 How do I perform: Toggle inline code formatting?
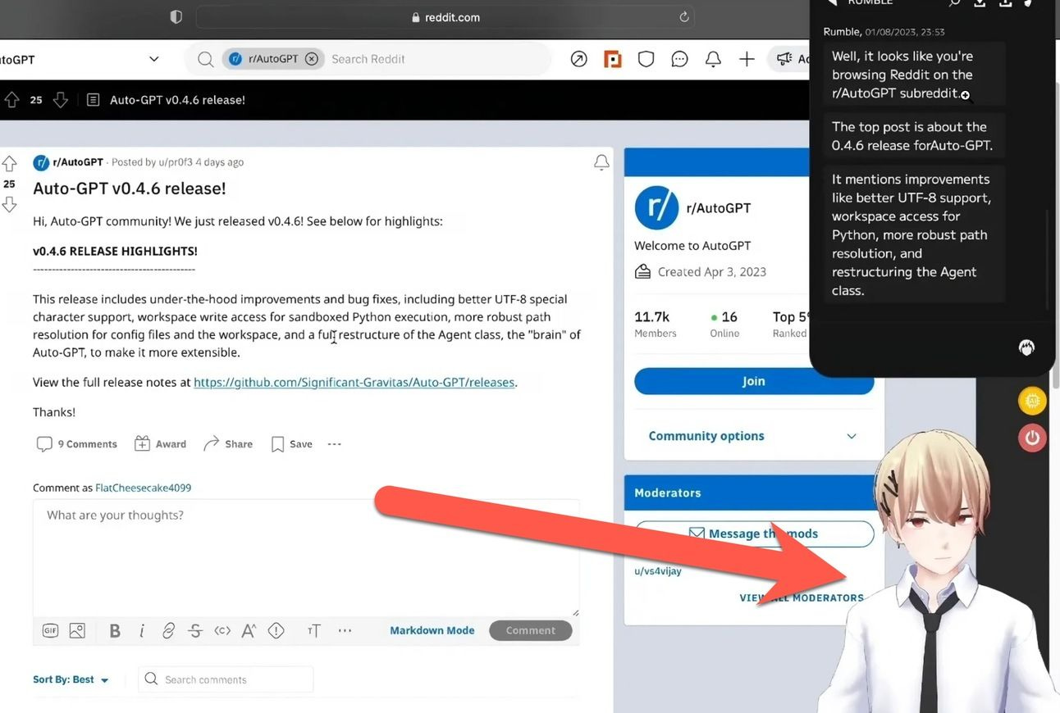pyautogui.click(x=222, y=630)
